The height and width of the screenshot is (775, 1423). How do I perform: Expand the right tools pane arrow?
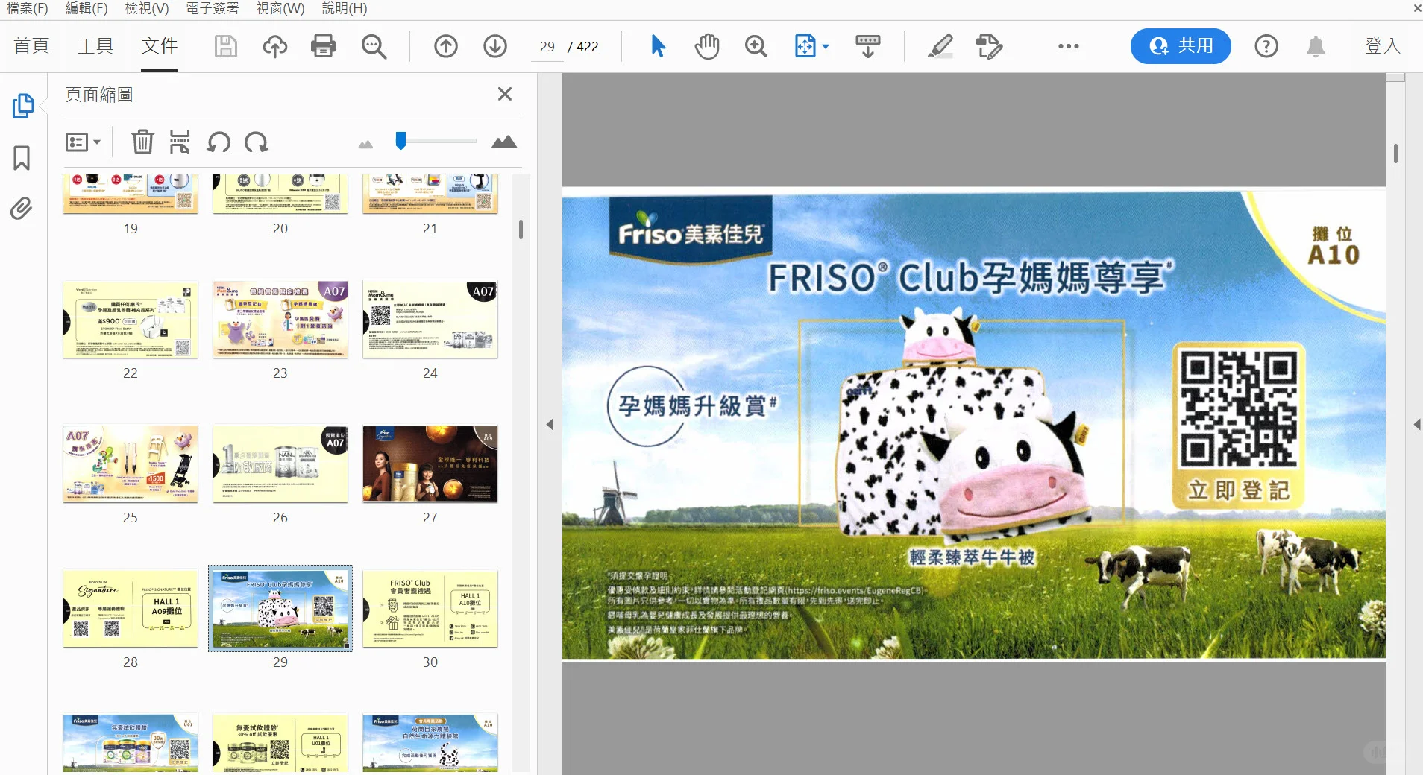1416,425
